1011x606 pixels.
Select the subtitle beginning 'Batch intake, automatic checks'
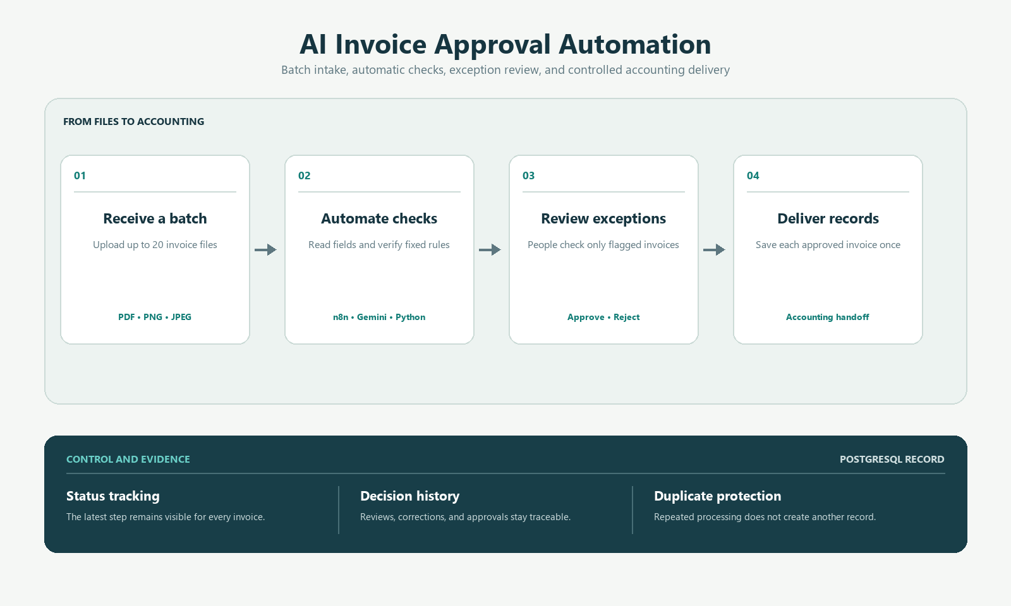(505, 70)
